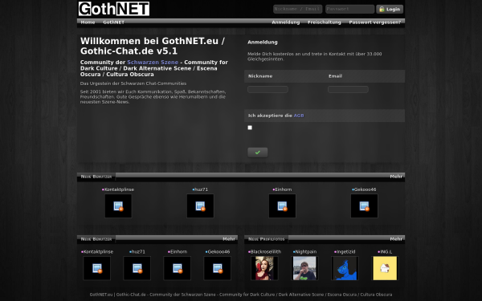This screenshot has height=301, width=482.
Task: Follow the Schwarzen Szene link
Action: 153,62
